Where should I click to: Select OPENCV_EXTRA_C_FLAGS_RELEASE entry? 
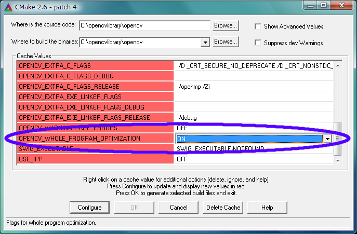[x=96, y=87]
